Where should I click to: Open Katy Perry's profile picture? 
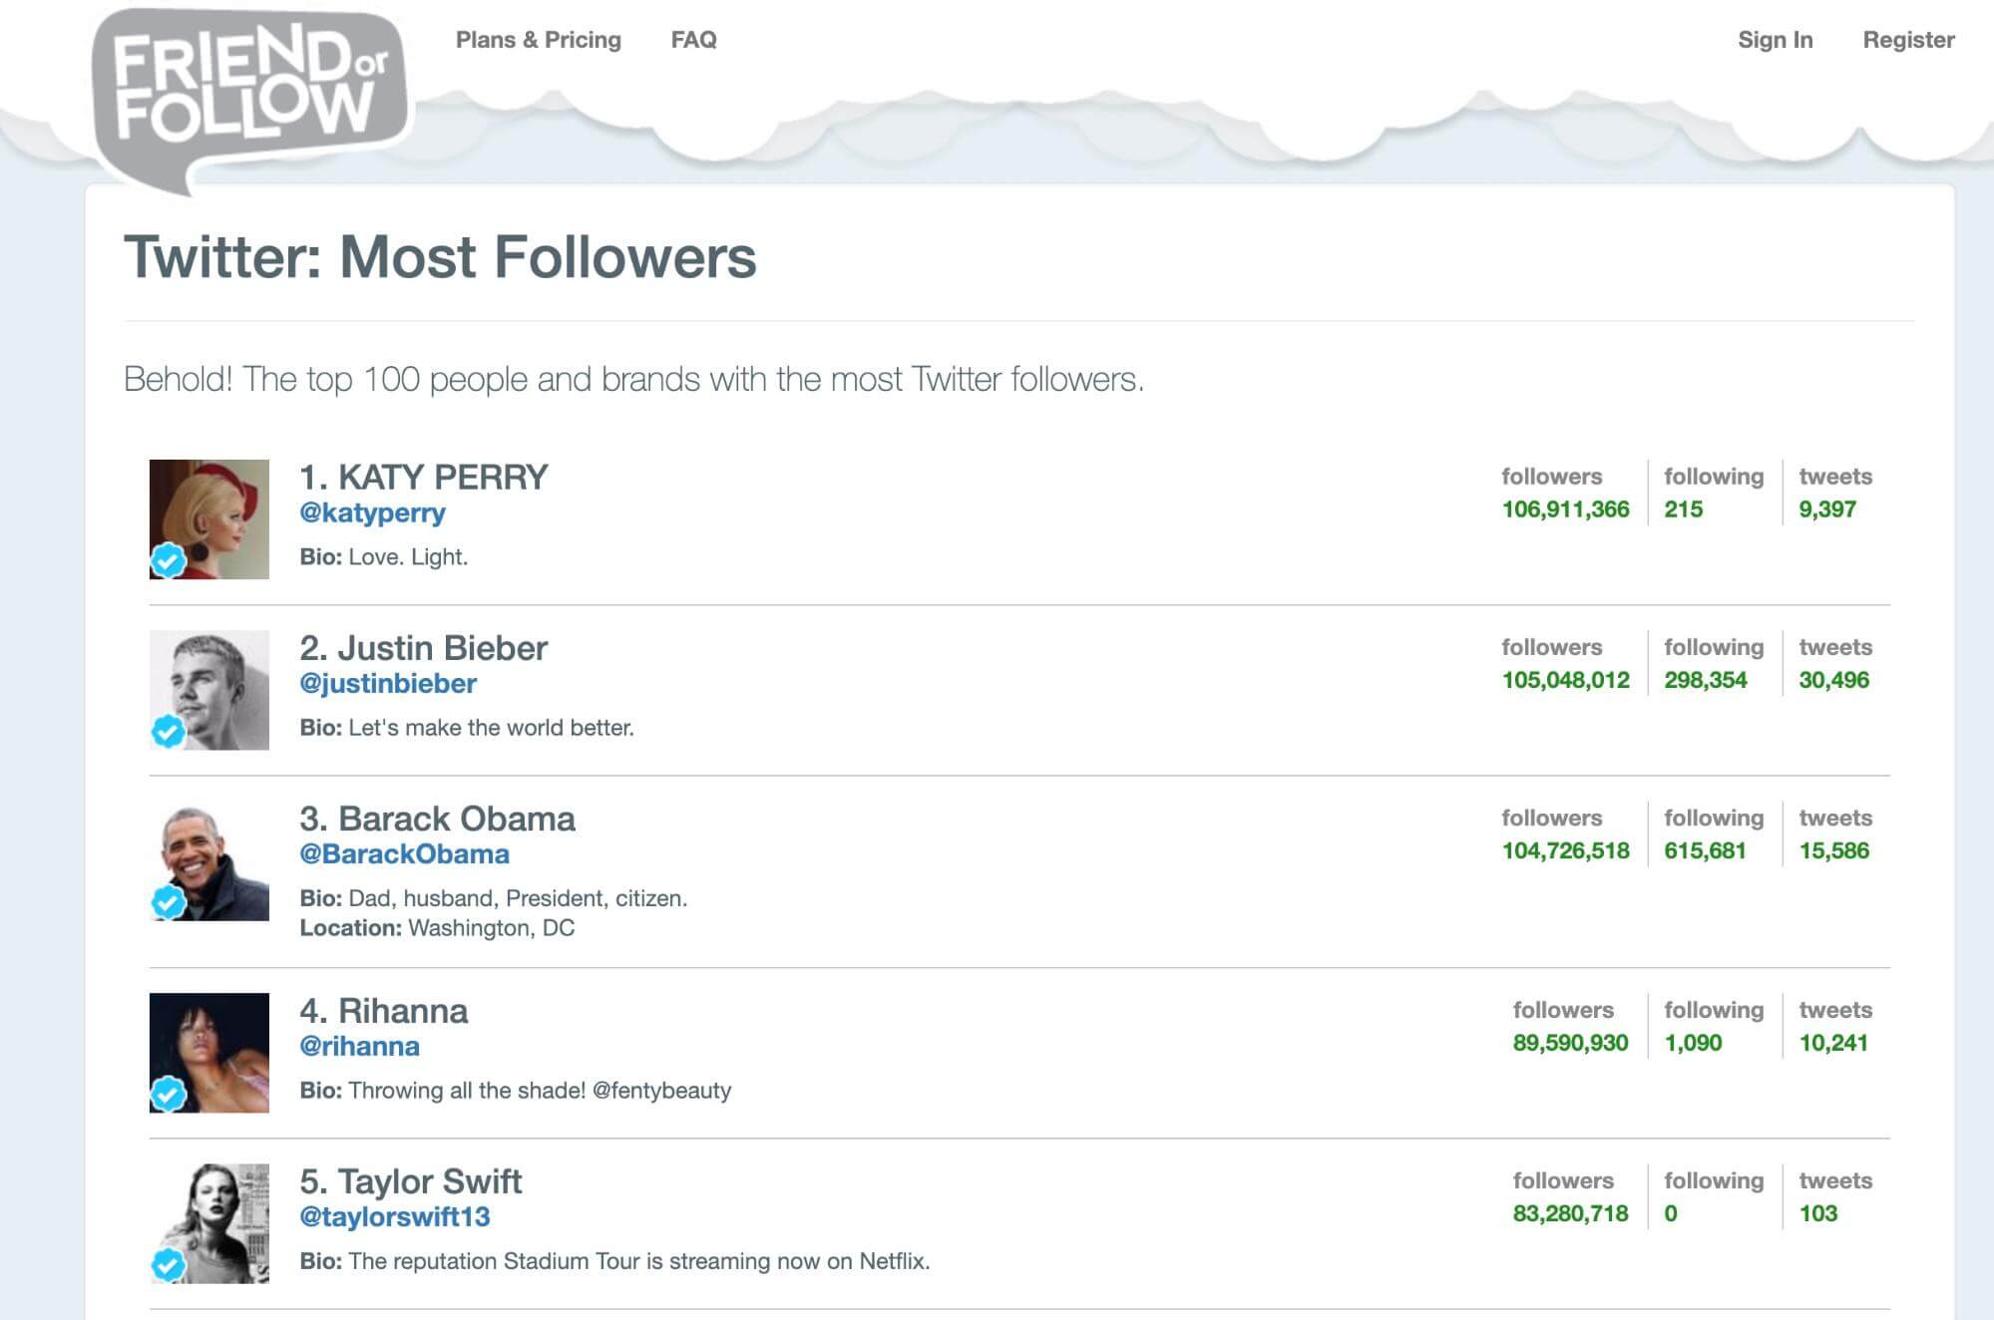(x=209, y=519)
